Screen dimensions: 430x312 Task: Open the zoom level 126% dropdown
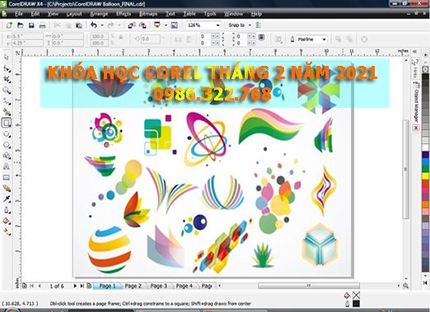(x=217, y=26)
